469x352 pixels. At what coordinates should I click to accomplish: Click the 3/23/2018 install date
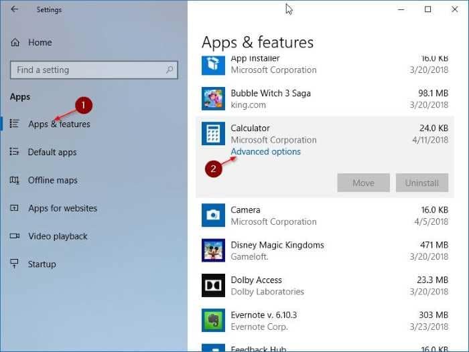429,327
